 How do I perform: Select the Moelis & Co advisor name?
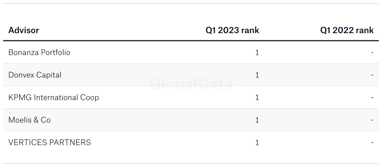pos(29,120)
